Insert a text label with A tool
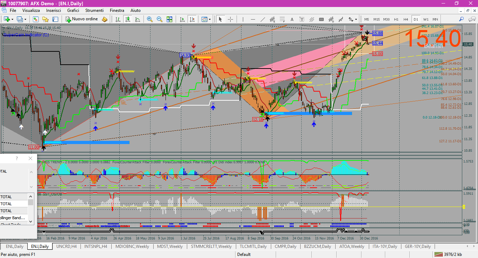Image resolution: width=478 pixels, height=258 pixels. click(292, 19)
